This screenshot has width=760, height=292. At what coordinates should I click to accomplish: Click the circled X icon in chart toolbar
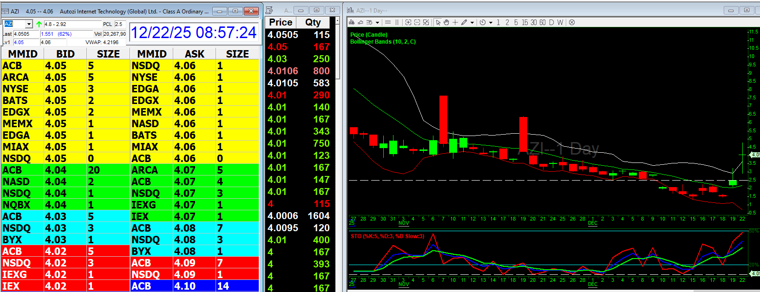tap(572, 22)
